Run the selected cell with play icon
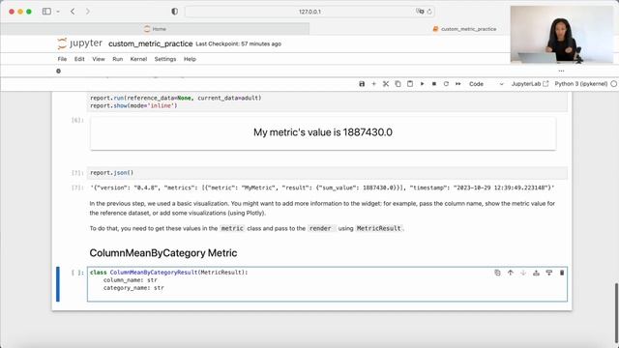 tap(422, 84)
